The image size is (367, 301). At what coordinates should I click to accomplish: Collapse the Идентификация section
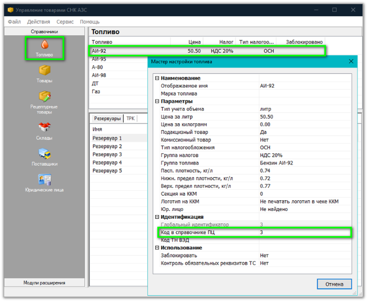(x=157, y=217)
